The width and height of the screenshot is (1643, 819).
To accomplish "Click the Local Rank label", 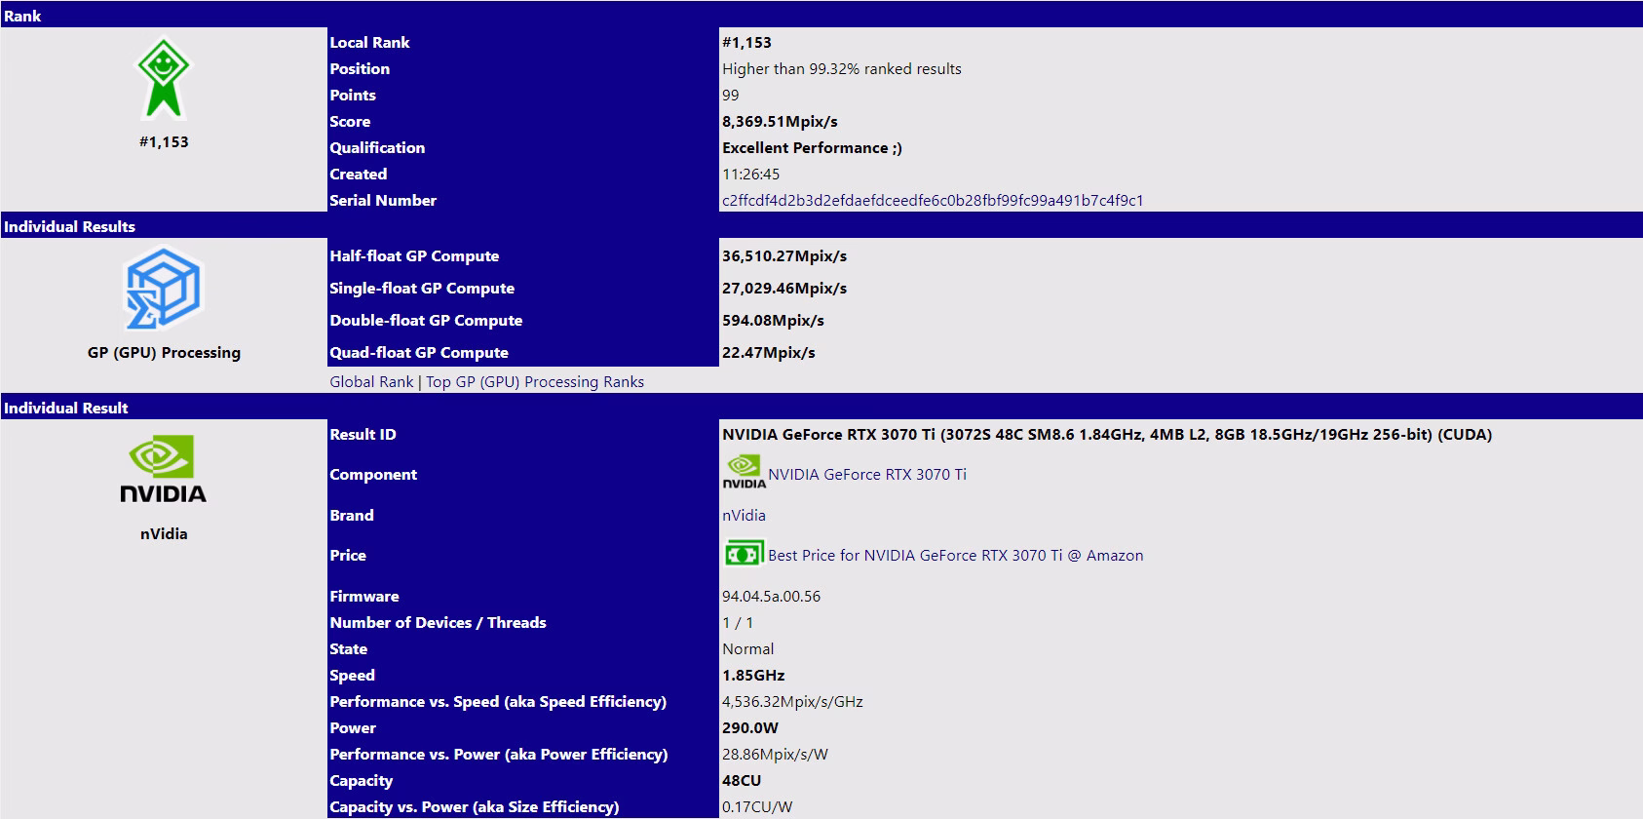I will (369, 42).
